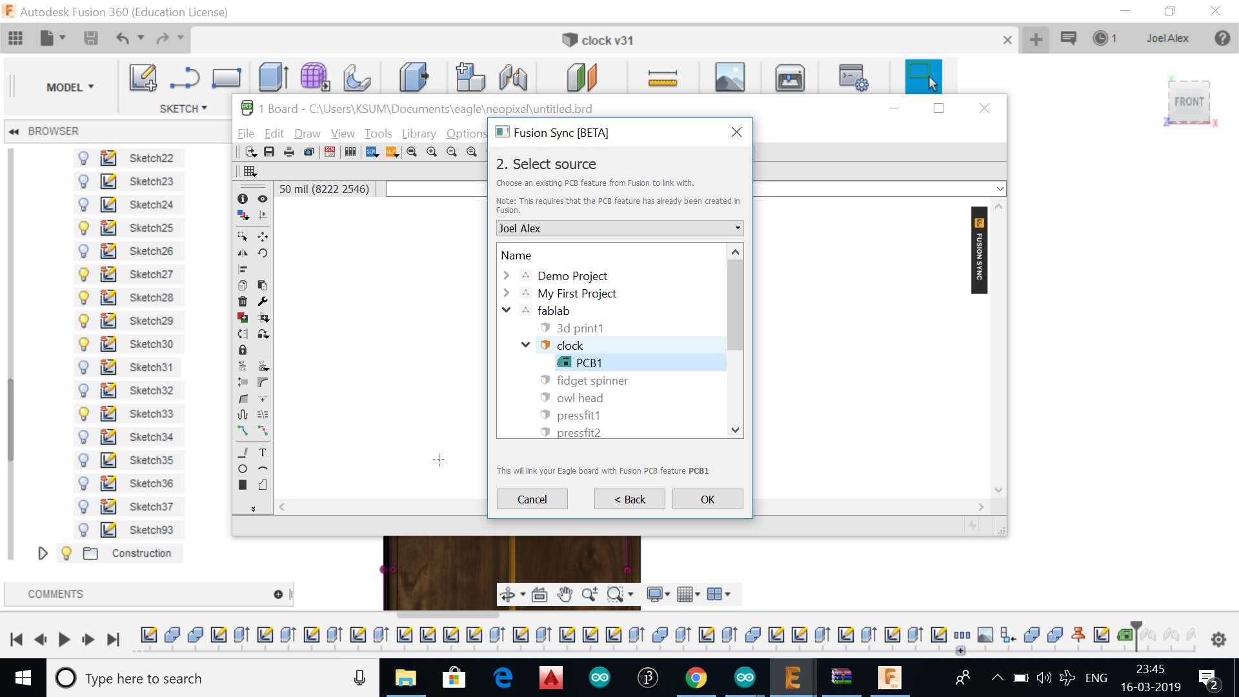Toggle visibility of Construction folder

tap(66, 553)
